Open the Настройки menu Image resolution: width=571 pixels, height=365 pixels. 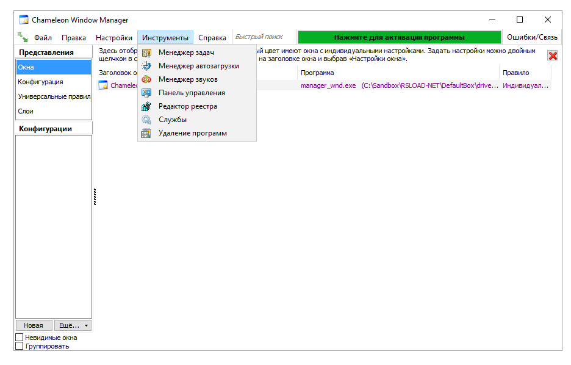click(x=114, y=37)
